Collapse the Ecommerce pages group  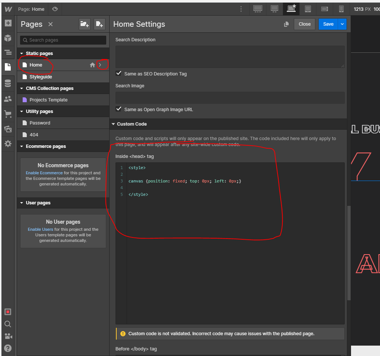tap(21, 146)
